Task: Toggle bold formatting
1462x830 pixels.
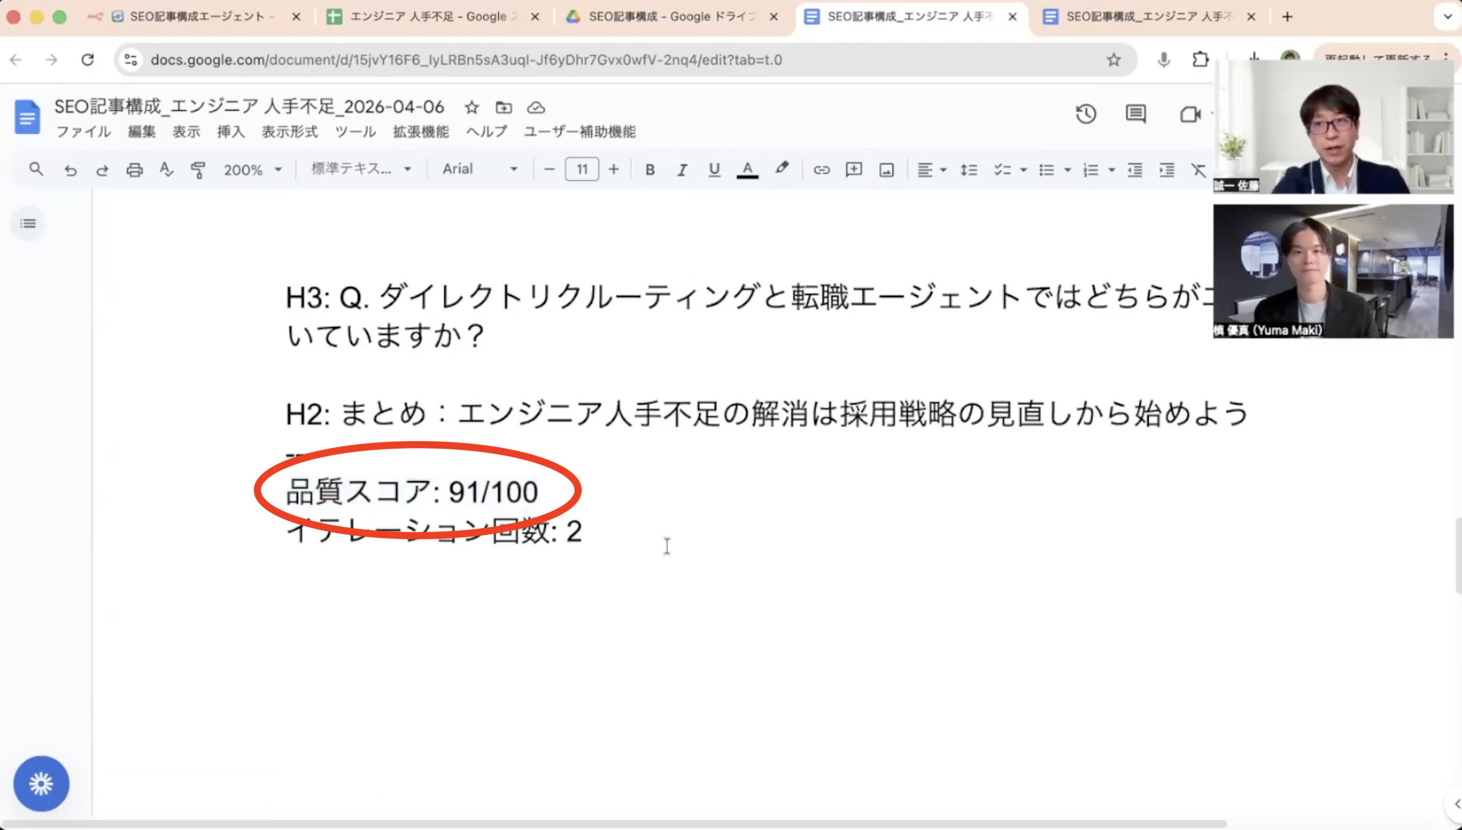Action: (x=650, y=170)
